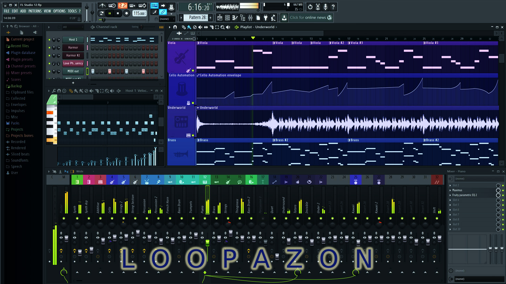
Task: Open the PATTERNS menu
Action: point(35,11)
